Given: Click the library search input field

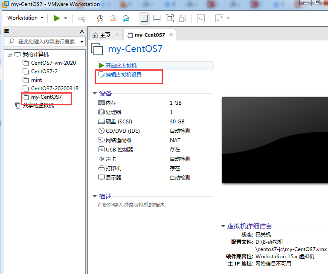Looking at the screenshot, I should 43,41.
